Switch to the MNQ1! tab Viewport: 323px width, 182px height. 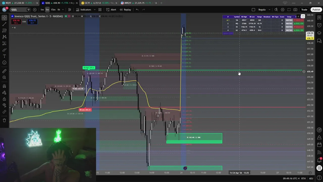(139, 3)
